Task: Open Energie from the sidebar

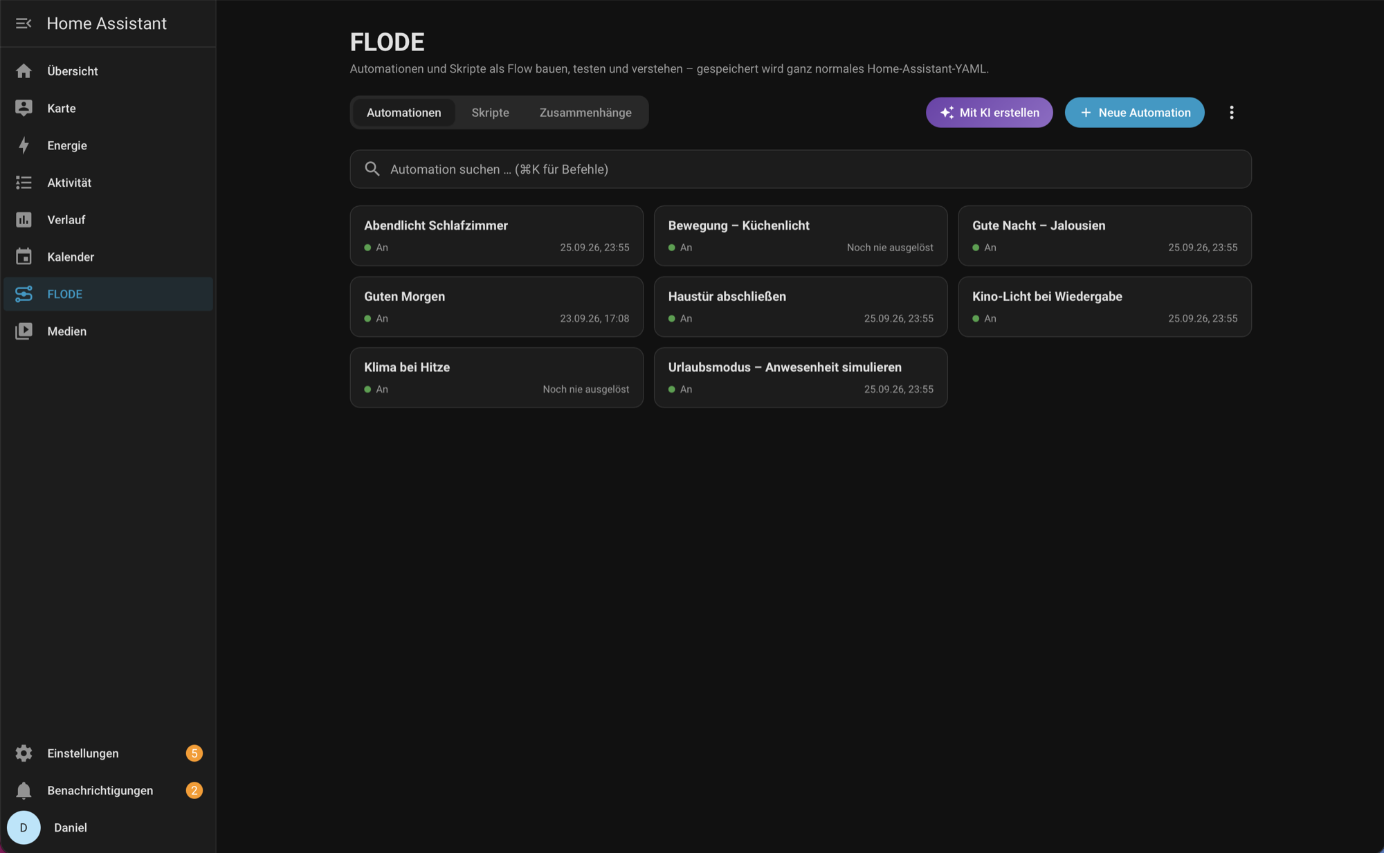Action: click(x=108, y=145)
